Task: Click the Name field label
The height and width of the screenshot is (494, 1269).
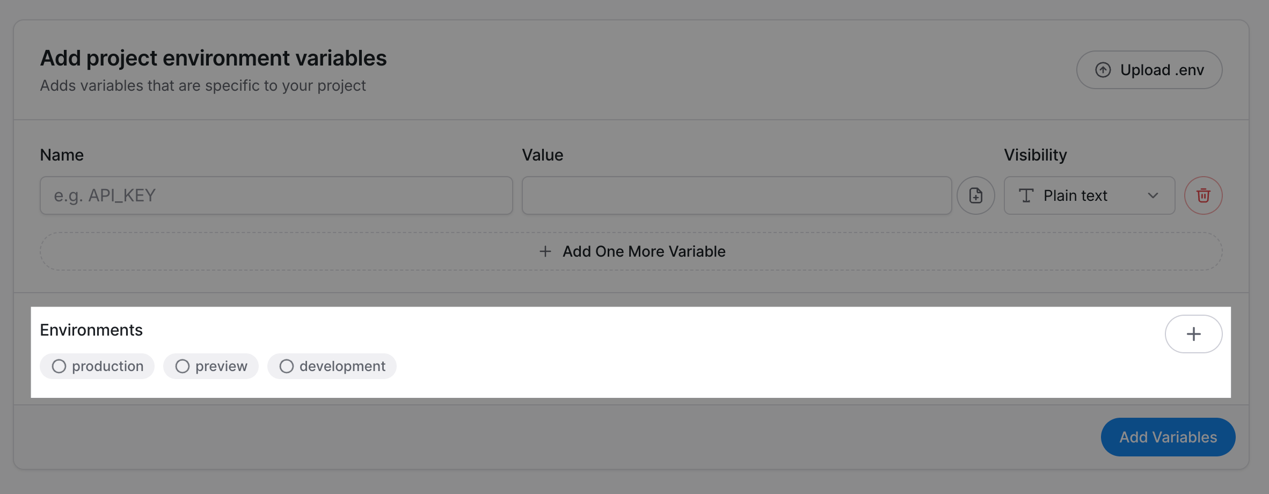Action: tap(62, 155)
